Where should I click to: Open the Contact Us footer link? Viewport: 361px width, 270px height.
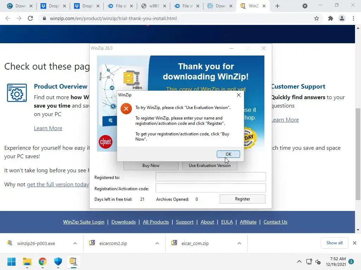[275, 222]
